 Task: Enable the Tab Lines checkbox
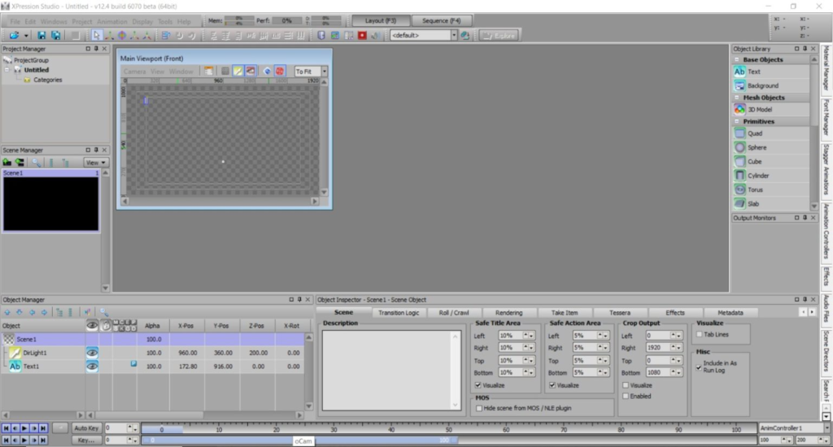tap(698, 334)
